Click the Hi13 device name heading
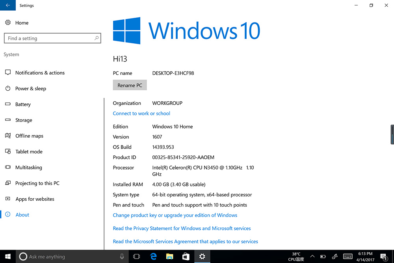Image resolution: width=394 pixels, height=263 pixels. pos(120,59)
